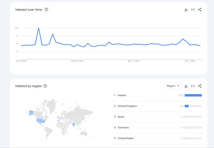Download the Interest over time data

(186, 10)
